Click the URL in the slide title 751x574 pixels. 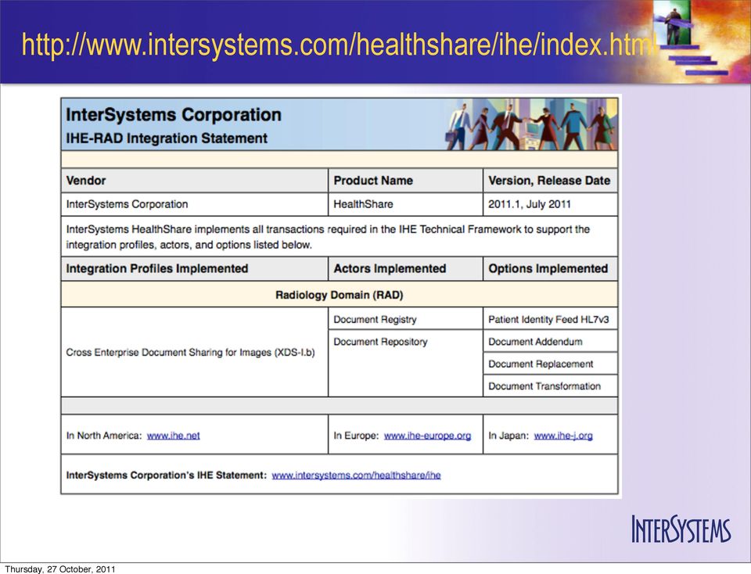(339, 45)
